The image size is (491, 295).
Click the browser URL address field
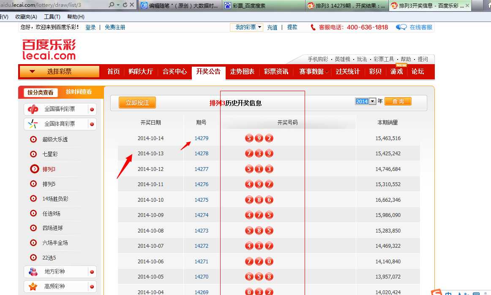click(x=53, y=5)
